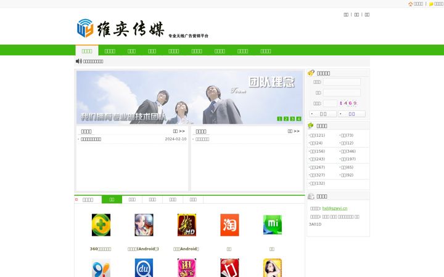
Task: Open the category link with count (92)
Action: [x=347, y=175]
